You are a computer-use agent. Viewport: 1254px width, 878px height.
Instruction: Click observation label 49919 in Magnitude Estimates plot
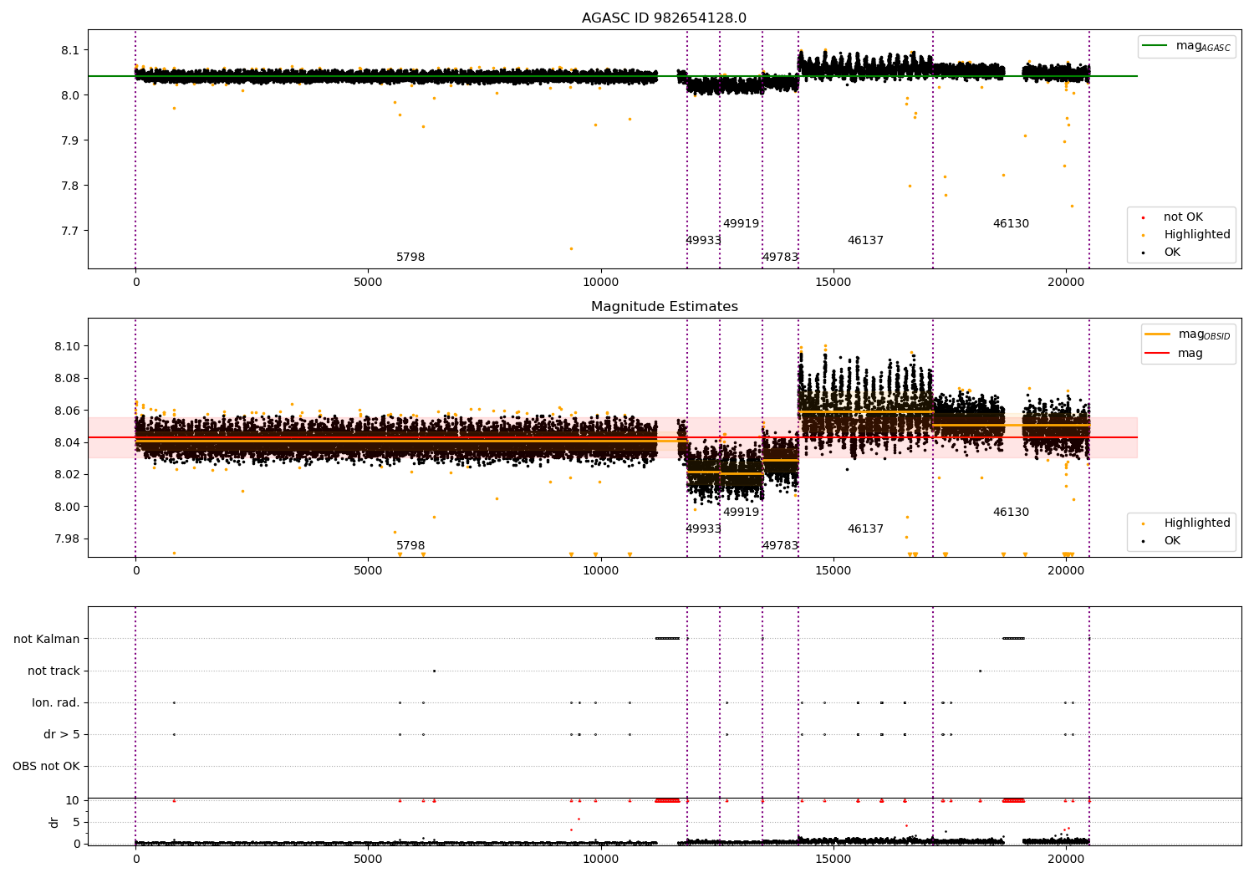point(741,513)
